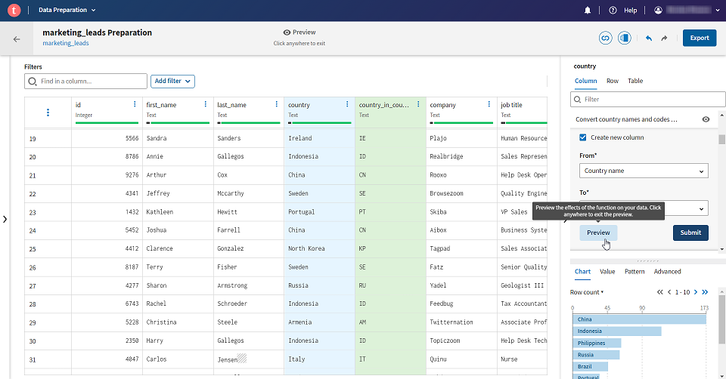Toggle the Create new column checkbox
This screenshot has height=379, width=726.
582,137
